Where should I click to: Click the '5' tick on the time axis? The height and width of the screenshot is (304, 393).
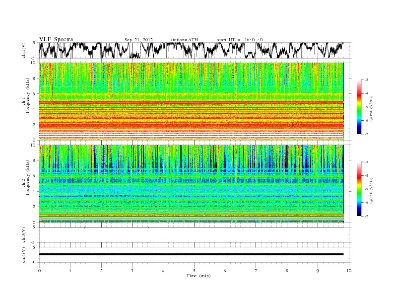pos(194,271)
